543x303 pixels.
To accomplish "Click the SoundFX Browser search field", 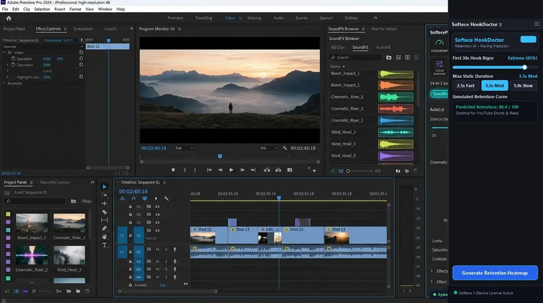I will [355, 57].
